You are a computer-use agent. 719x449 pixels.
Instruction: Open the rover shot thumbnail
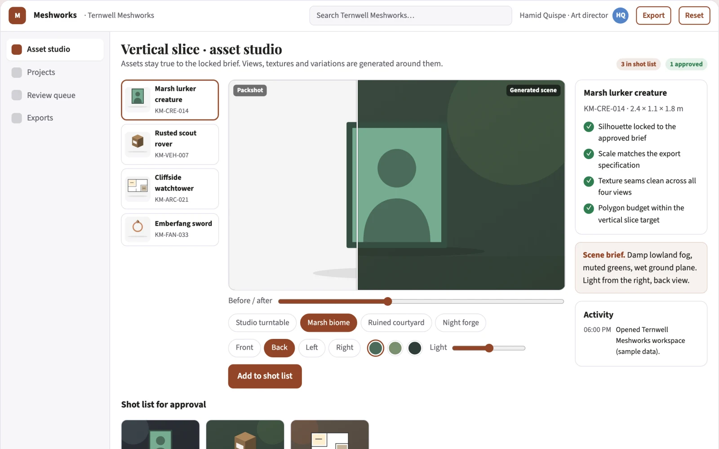(245, 435)
